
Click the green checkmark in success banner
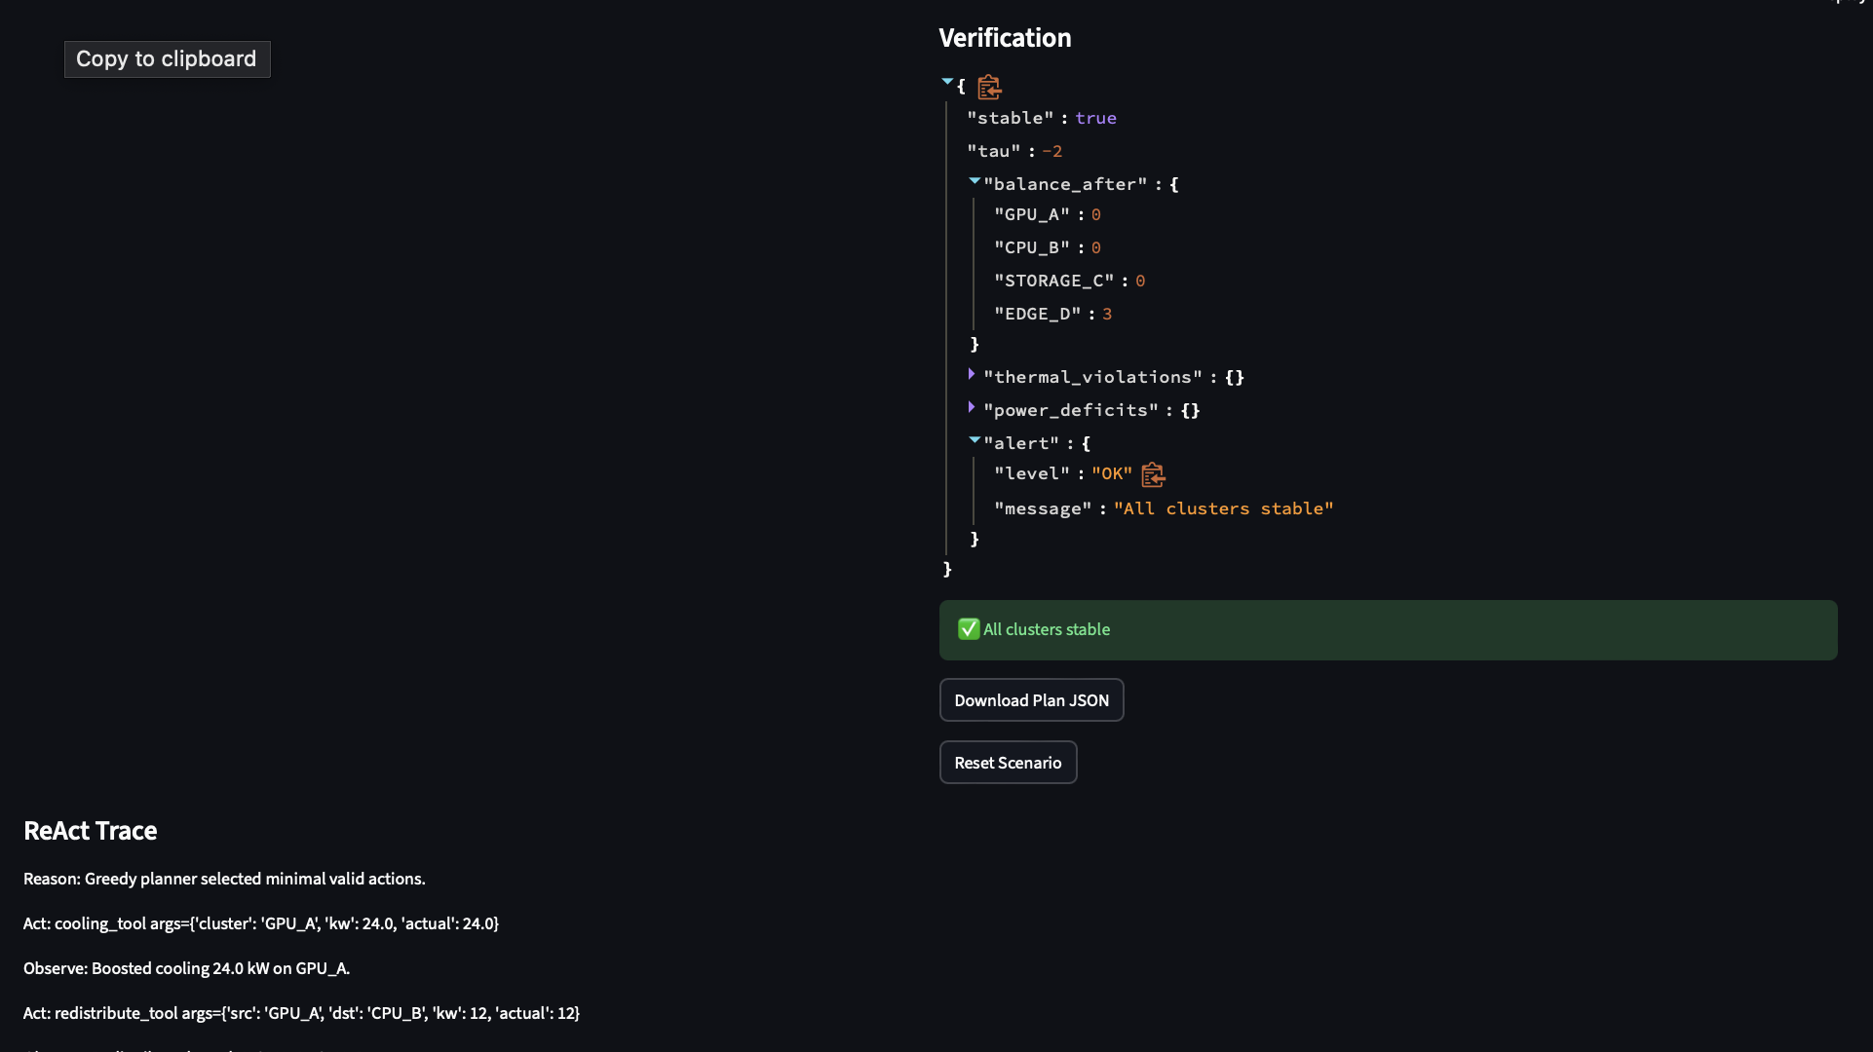coord(968,629)
